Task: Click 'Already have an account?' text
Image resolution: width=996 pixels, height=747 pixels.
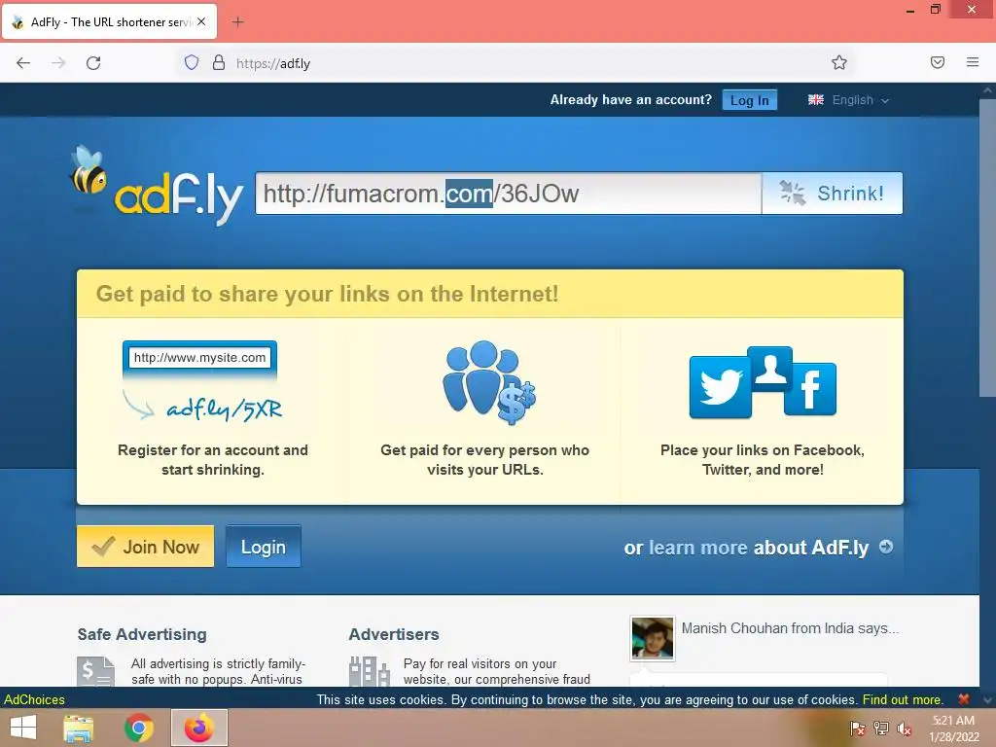Action: [x=630, y=100]
